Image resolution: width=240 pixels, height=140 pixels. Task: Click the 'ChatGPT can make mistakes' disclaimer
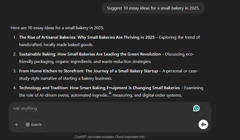click(x=110, y=137)
